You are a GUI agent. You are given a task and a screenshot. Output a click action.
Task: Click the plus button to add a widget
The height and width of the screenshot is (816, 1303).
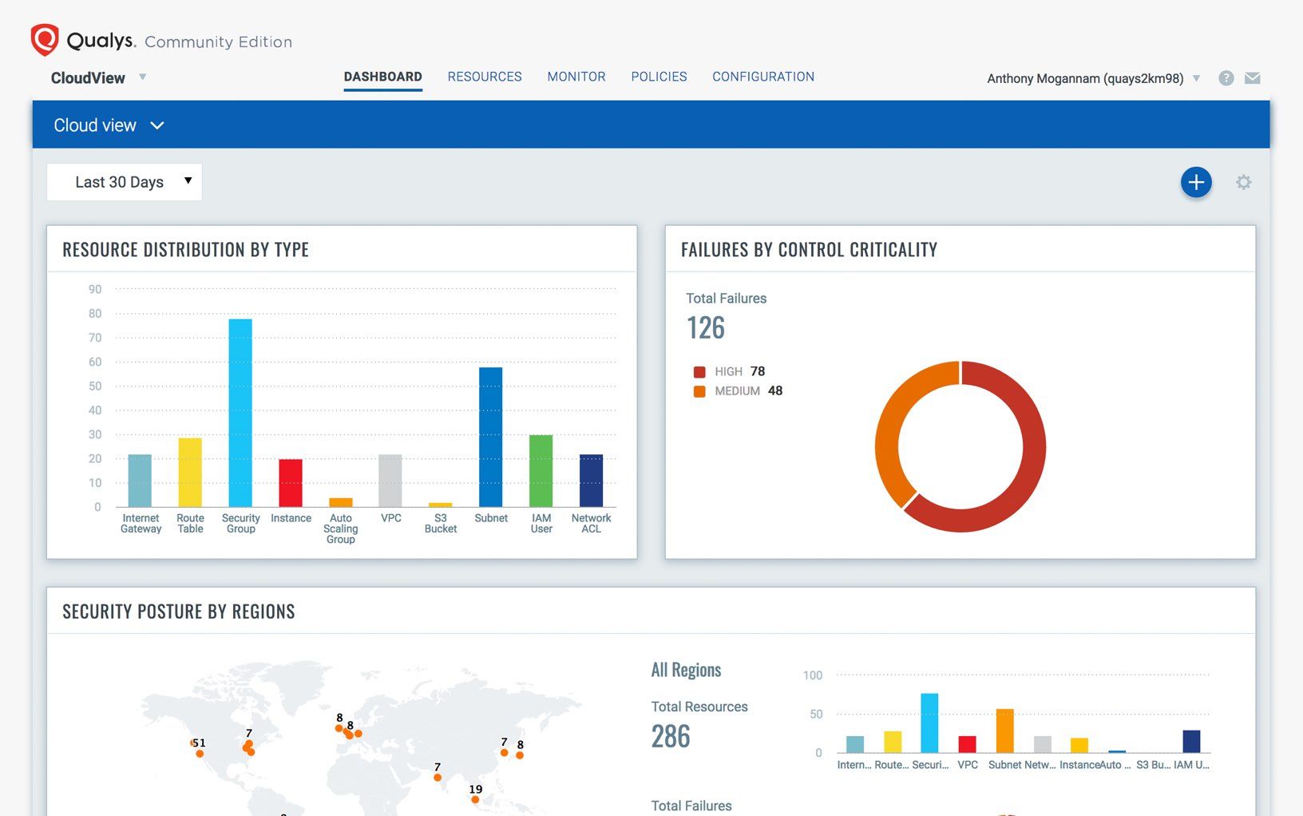click(x=1196, y=182)
